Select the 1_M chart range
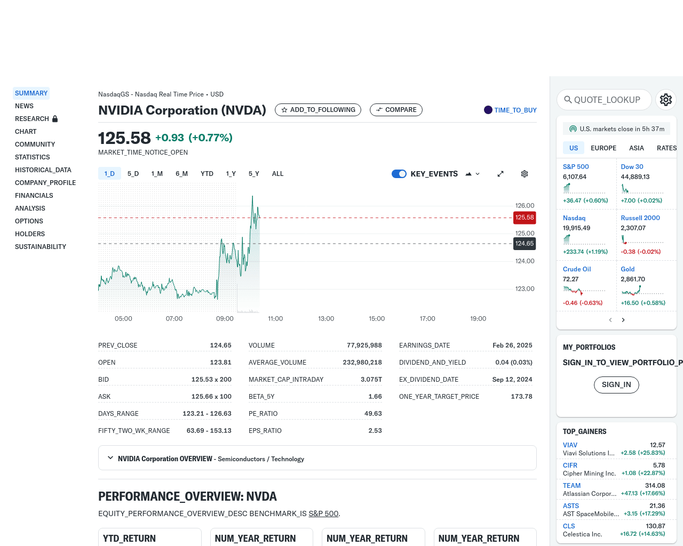The height and width of the screenshot is (546, 683). coord(157,174)
